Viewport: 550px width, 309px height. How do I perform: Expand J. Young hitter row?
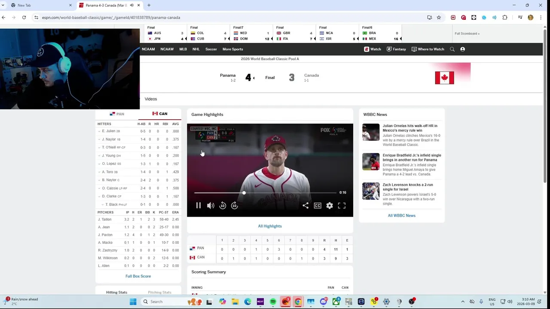(x=99, y=156)
